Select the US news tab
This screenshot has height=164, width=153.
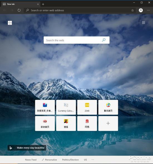tap(85, 160)
